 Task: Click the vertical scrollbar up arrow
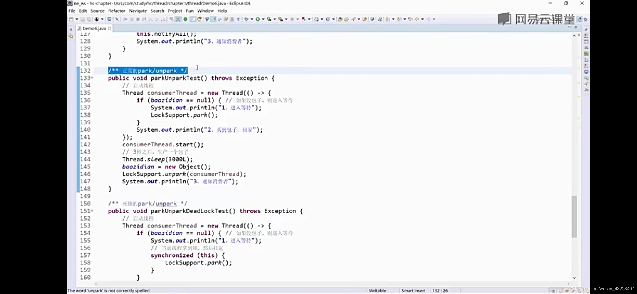tap(574, 35)
